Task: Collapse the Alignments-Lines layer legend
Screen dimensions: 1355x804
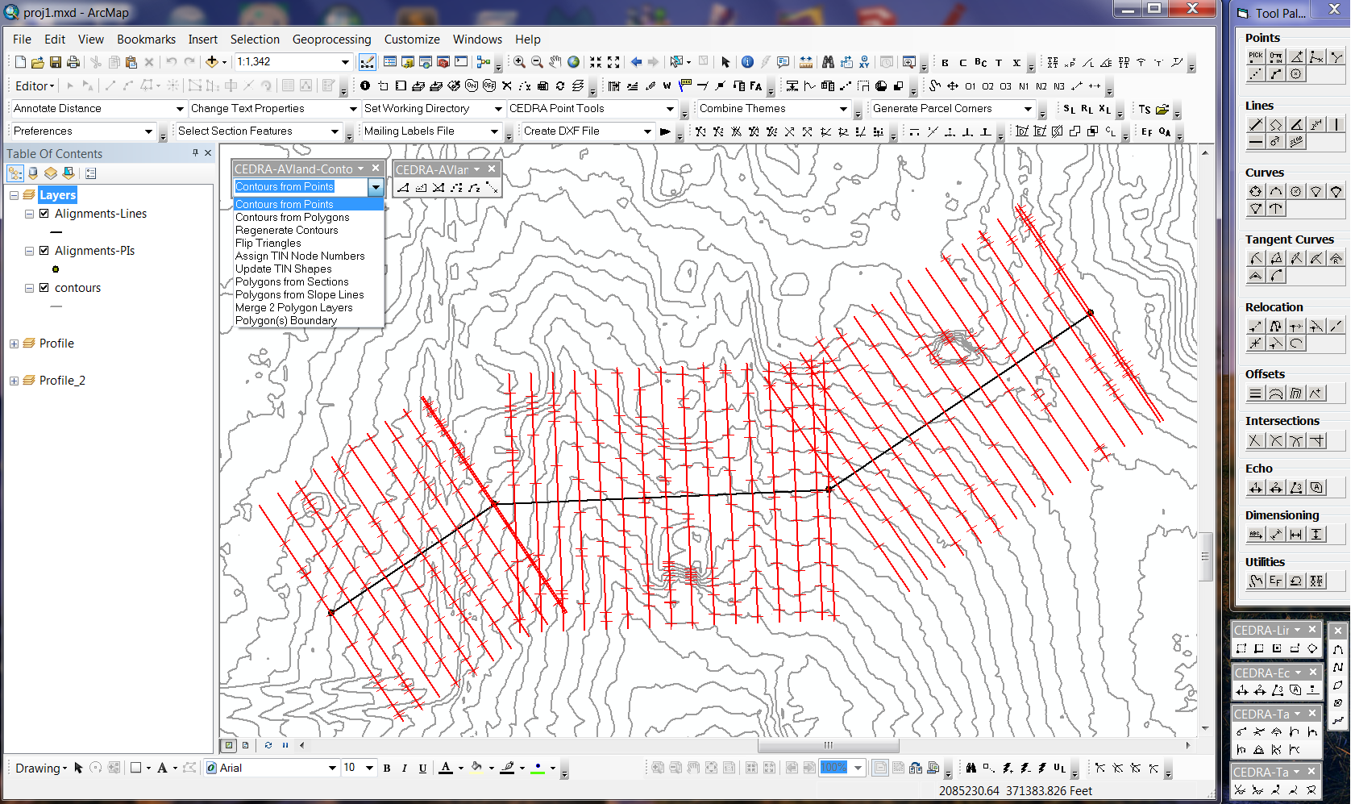Action: (29, 214)
